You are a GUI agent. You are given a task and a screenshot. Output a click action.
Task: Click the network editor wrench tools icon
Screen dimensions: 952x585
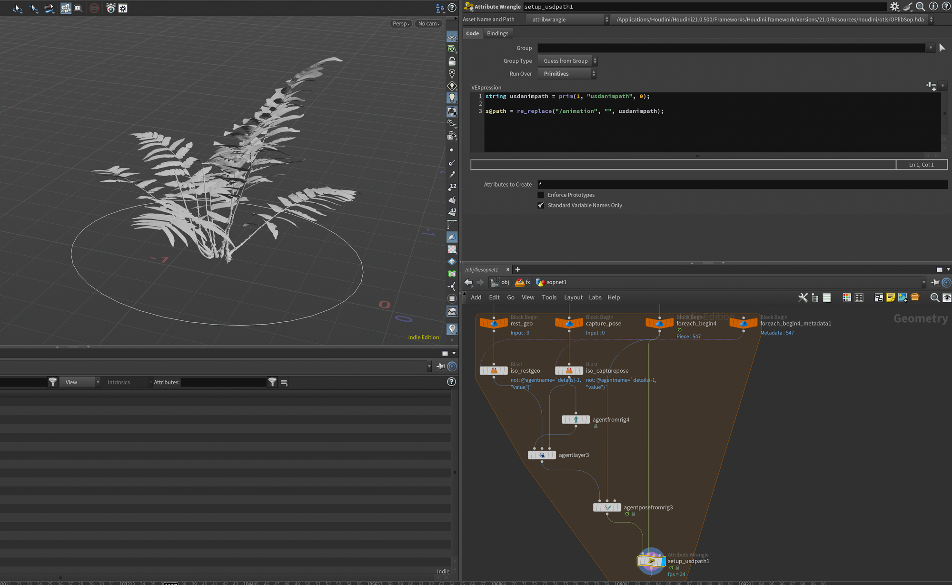click(803, 297)
